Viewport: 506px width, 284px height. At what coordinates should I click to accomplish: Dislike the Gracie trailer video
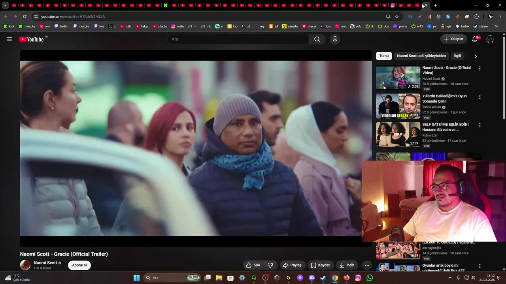(x=270, y=265)
